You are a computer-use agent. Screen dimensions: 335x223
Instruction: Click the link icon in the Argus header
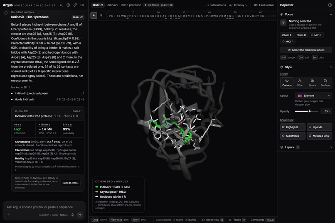[x=75, y=5]
